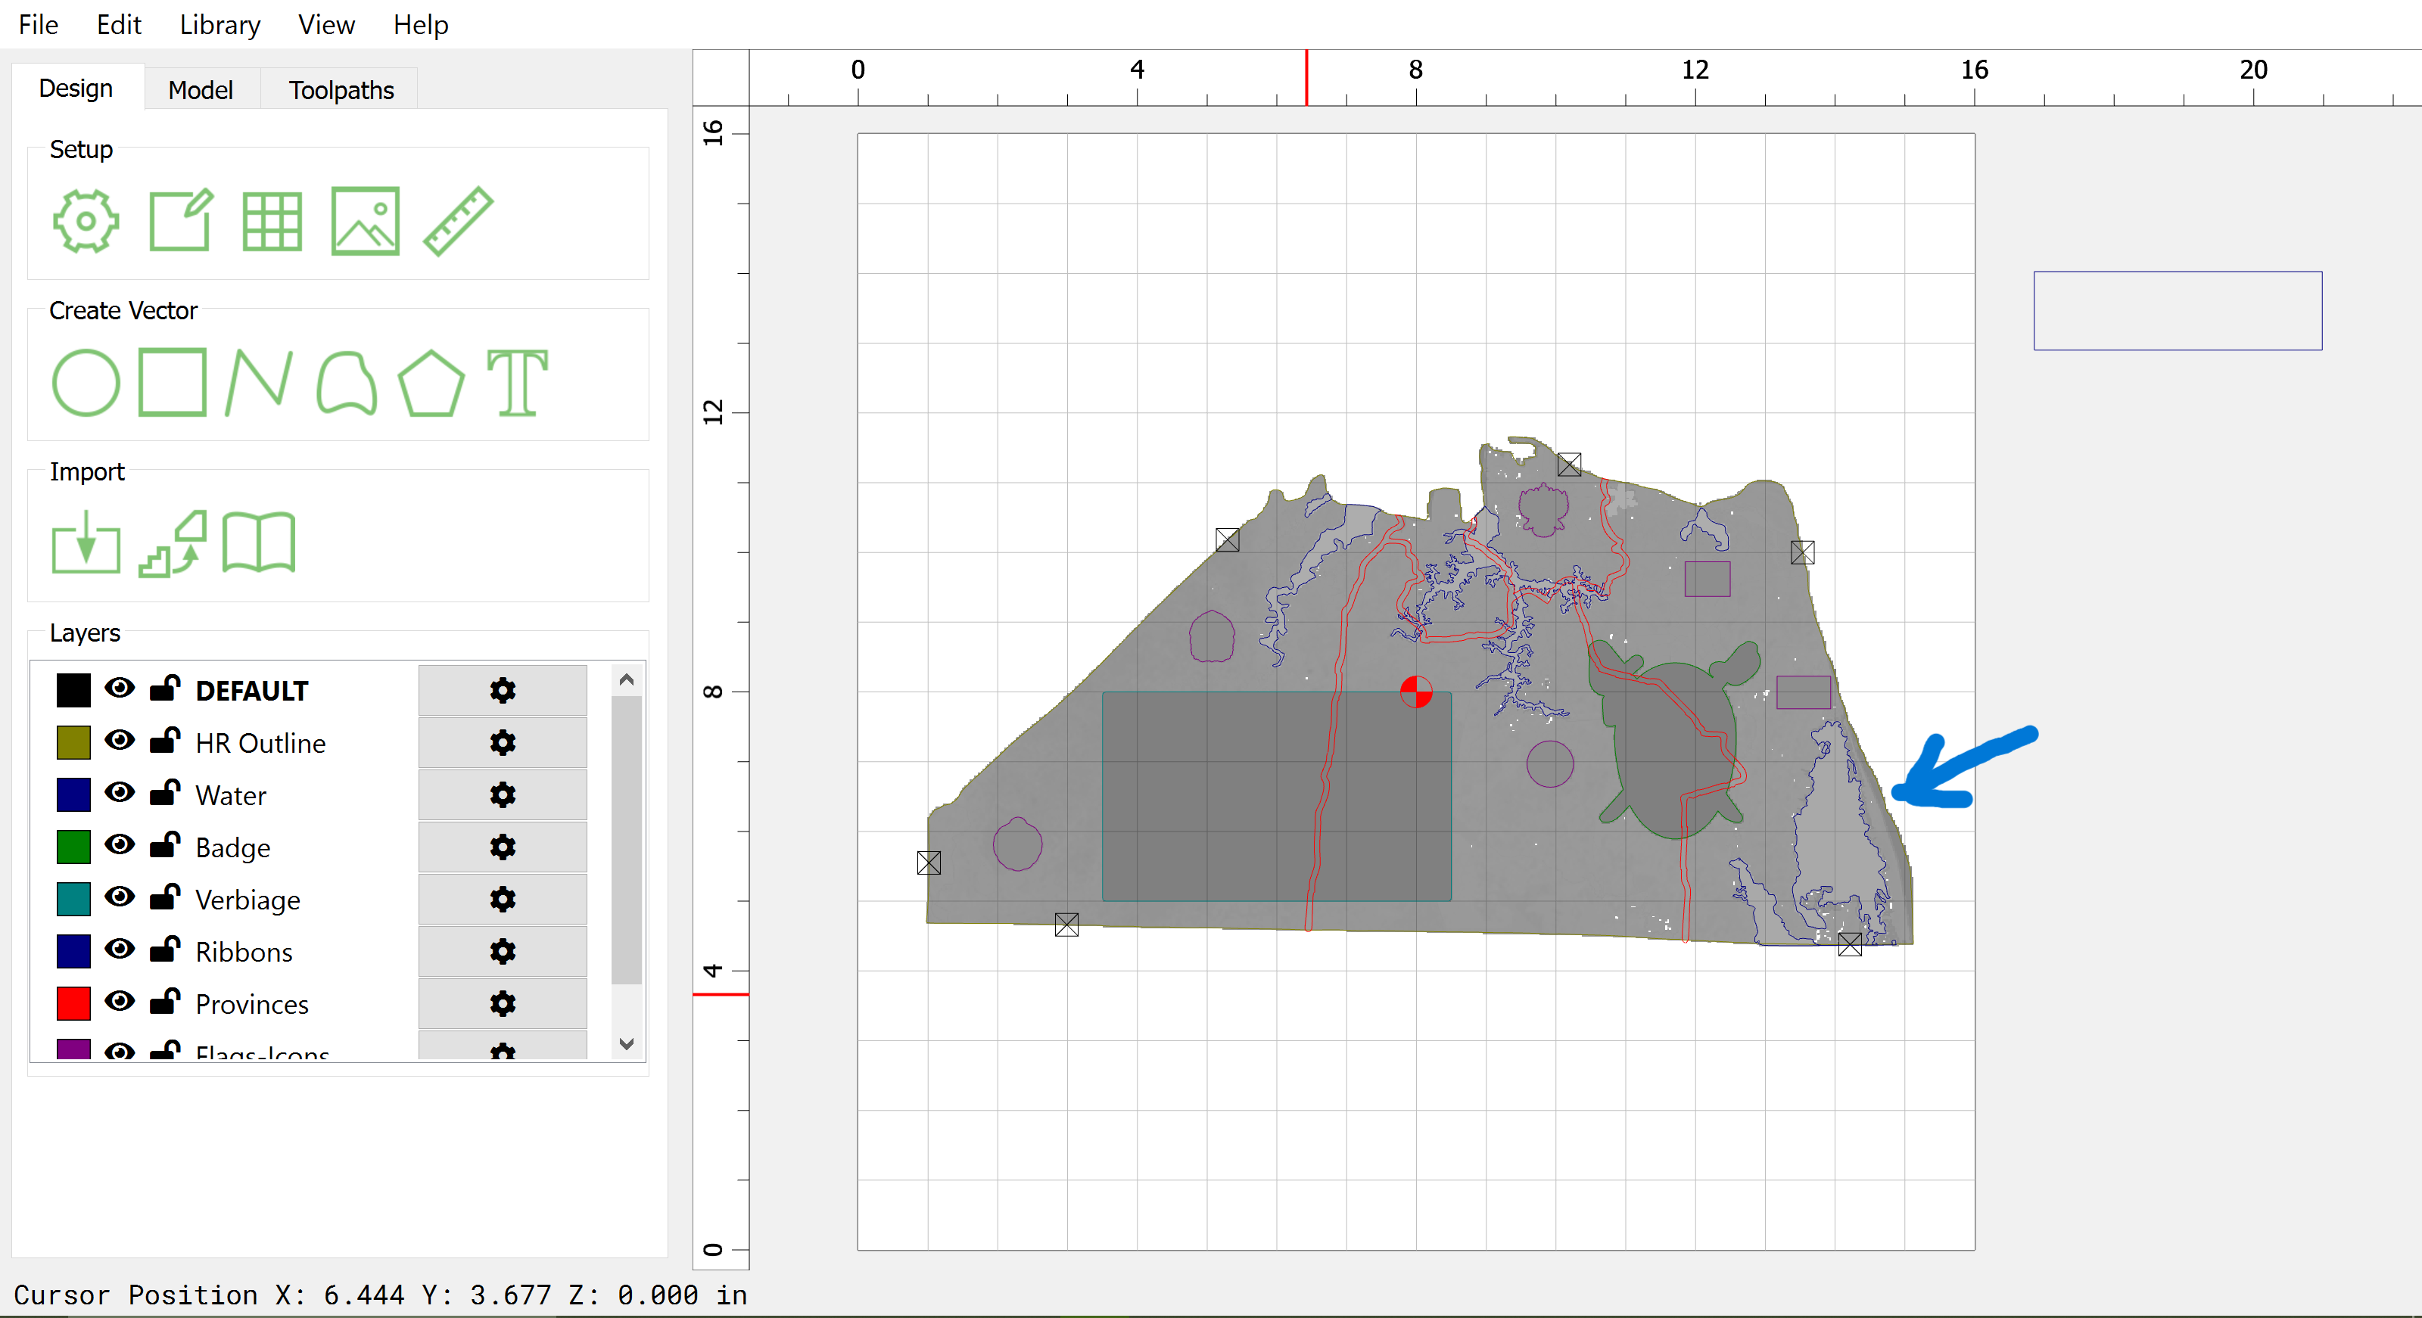Open HR Outline layer settings gear

pos(502,743)
